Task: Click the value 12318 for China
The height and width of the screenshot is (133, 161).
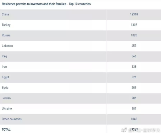Action: point(134,14)
